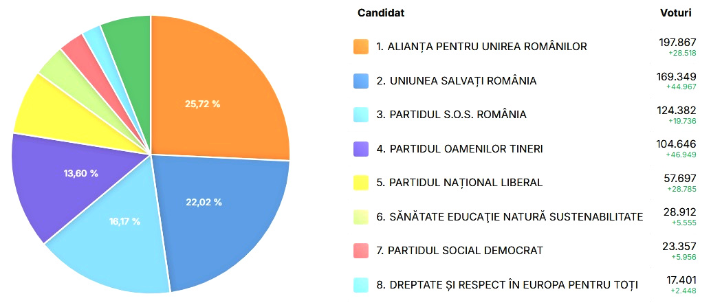The height and width of the screenshot is (305, 722).
Task: Click the red swatch for Partidul Social Democrat
Action: [x=361, y=251]
